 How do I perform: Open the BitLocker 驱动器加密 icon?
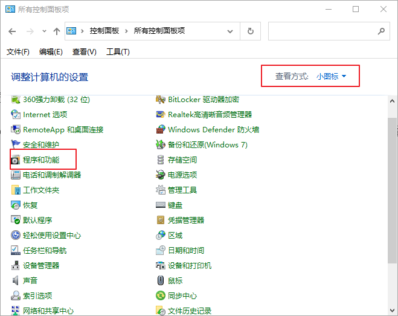click(x=161, y=99)
